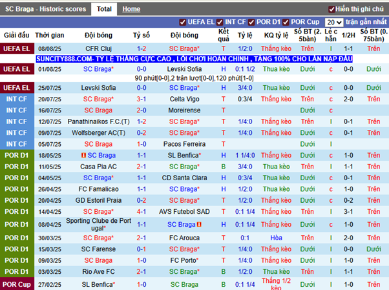Image resolution: width=389 pixels, height=290 pixels.
Task: Select the Wolfsberger AC(T) team name
Action: coord(98,133)
